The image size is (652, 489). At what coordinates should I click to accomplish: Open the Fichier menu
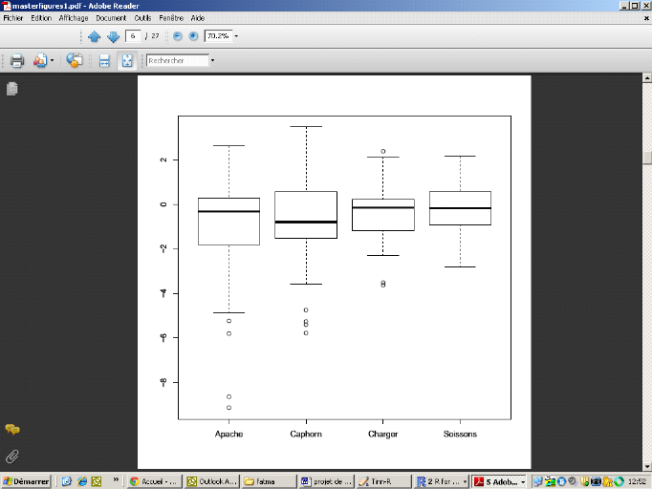click(x=13, y=18)
